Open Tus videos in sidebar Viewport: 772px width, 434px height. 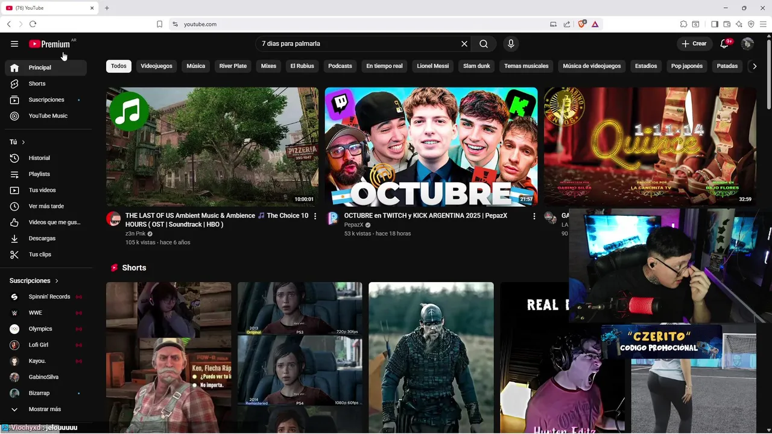(46, 190)
